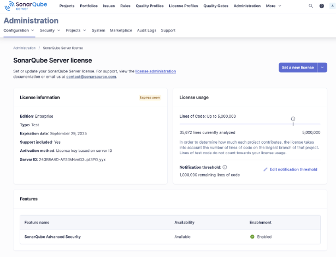The width and height of the screenshot is (336, 257).
Task: Click Administration in the breadcrumb
Action: click(24, 48)
